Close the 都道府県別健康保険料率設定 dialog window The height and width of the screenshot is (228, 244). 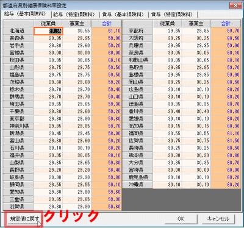pyautogui.click(x=235, y=5)
